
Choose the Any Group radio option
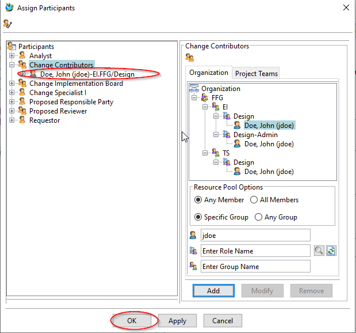(258, 217)
